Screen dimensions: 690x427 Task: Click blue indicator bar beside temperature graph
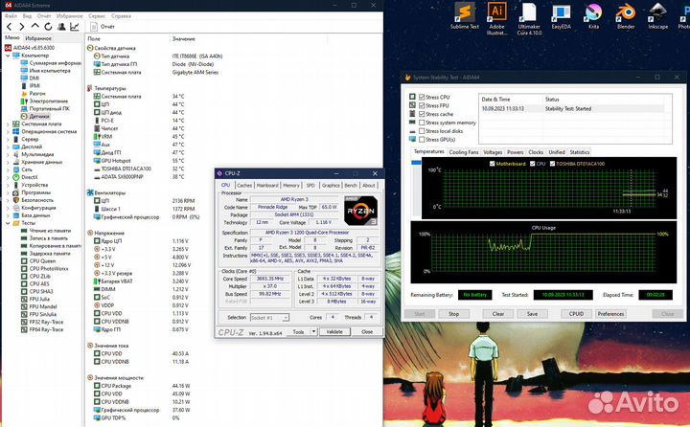click(416, 162)
